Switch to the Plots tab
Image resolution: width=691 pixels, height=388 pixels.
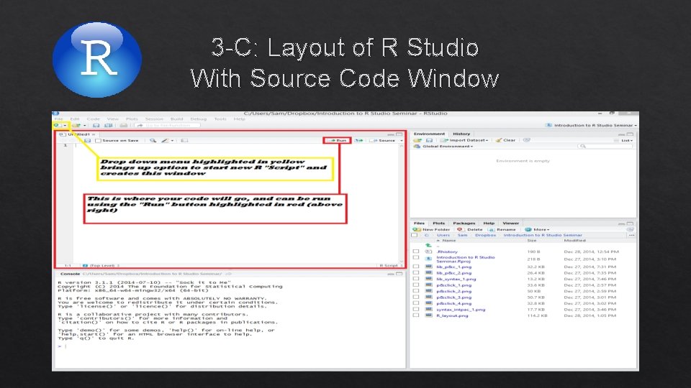coord(439,223)
